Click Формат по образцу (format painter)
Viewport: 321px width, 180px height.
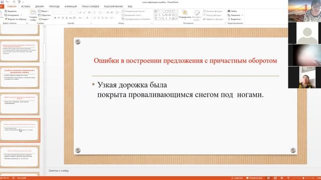click(x=16, y=19)
